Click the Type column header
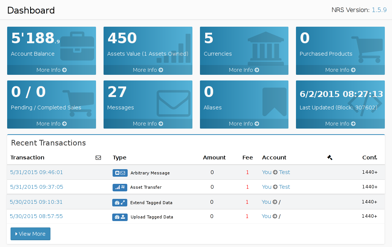The width and height of the screenshot is (392, 247). [x=119, y=158]
